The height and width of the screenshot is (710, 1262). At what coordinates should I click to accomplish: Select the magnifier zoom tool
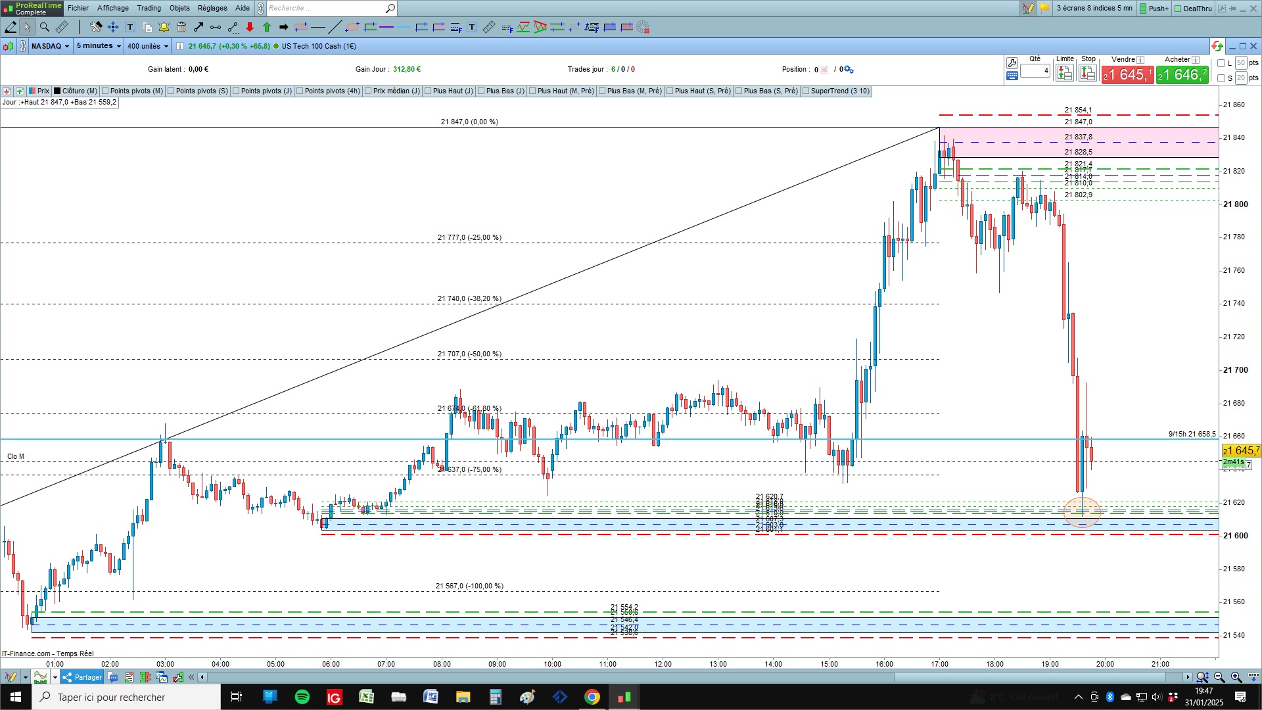[x=44, y=27]
